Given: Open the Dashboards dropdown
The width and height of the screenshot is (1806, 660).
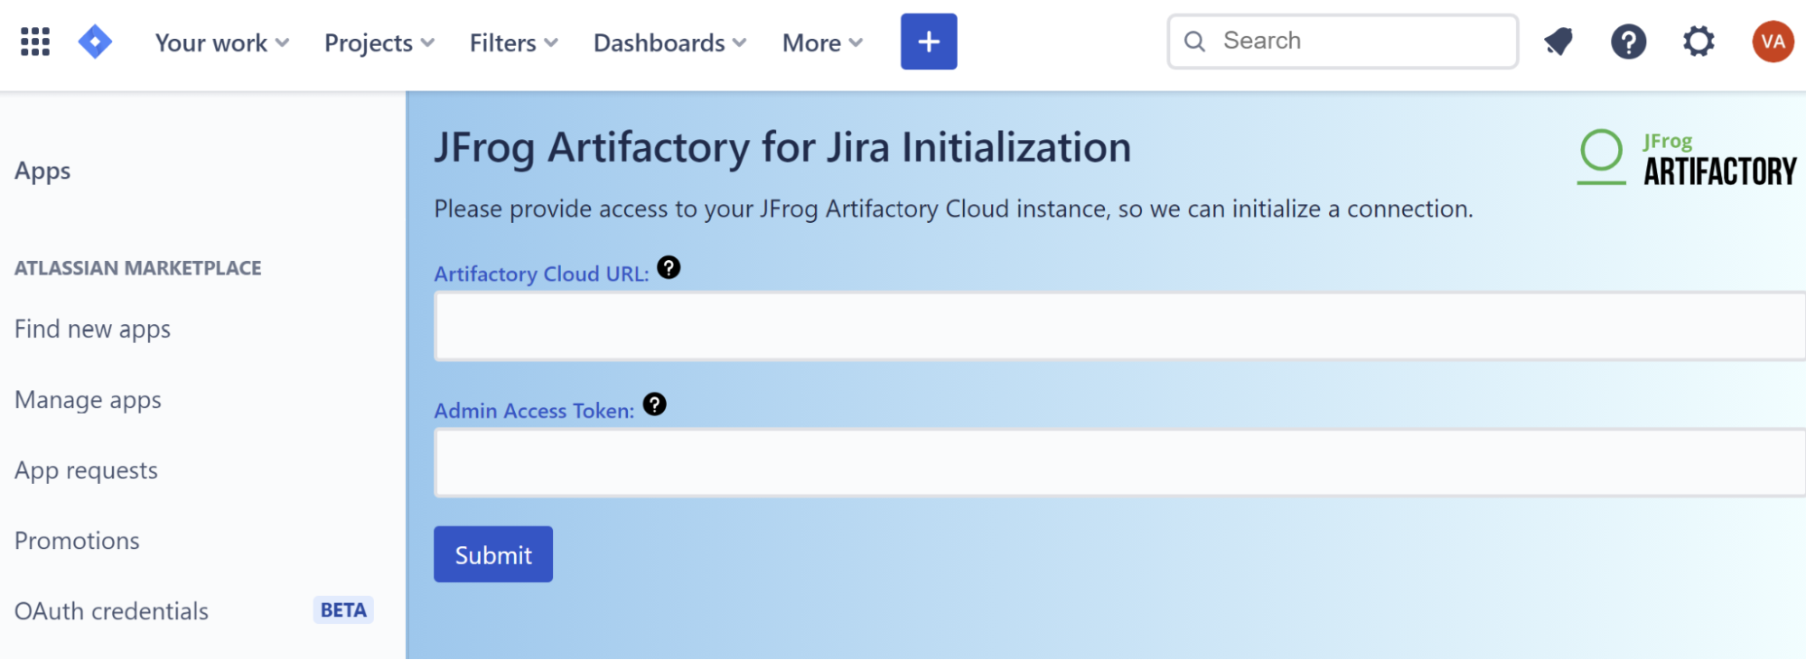Looking at the screenshot, I should pos(669,42).
